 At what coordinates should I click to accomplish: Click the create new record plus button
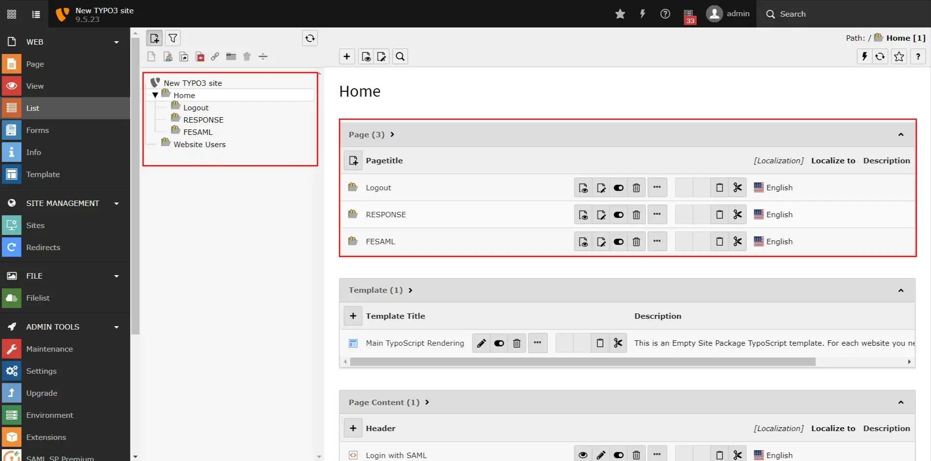(x=347, y=56)
